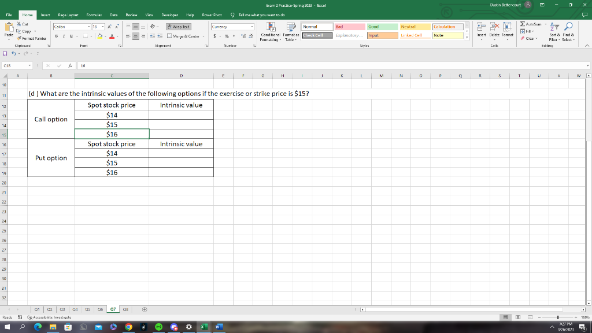
Task: Switch to the Data tab
Action: coord(114,15)
